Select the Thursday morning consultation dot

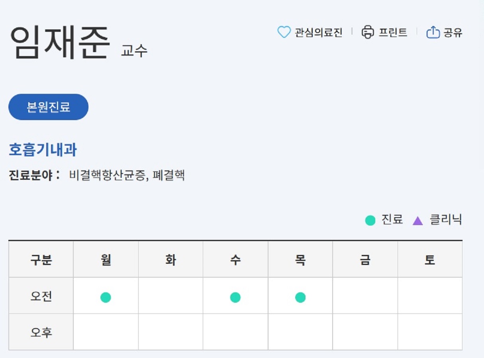click(x=301, y=296)
